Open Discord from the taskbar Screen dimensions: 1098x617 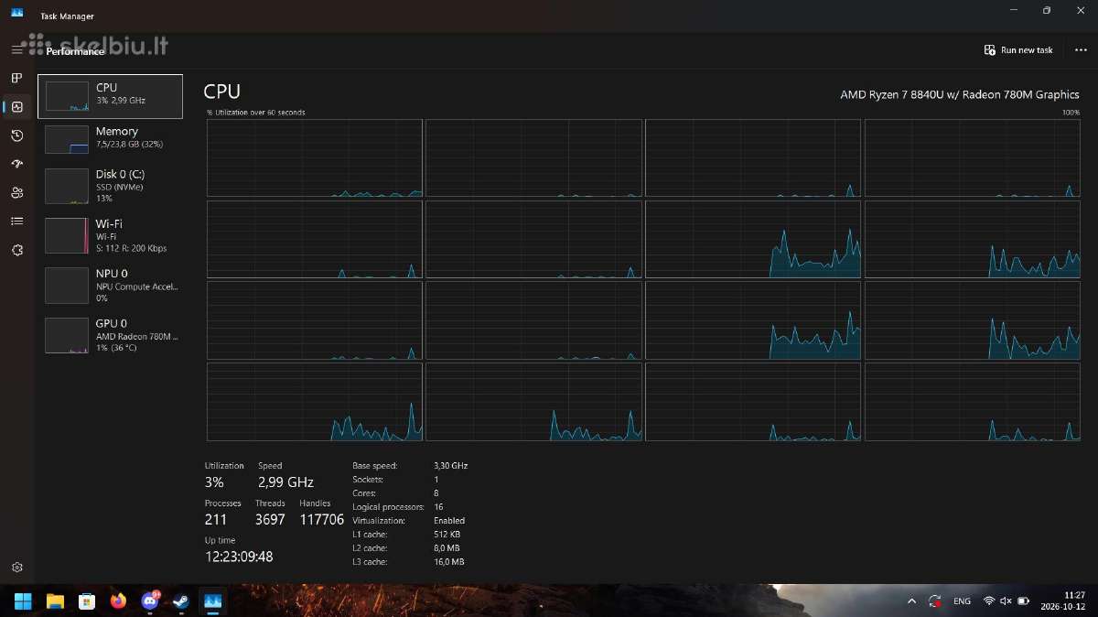150,601
